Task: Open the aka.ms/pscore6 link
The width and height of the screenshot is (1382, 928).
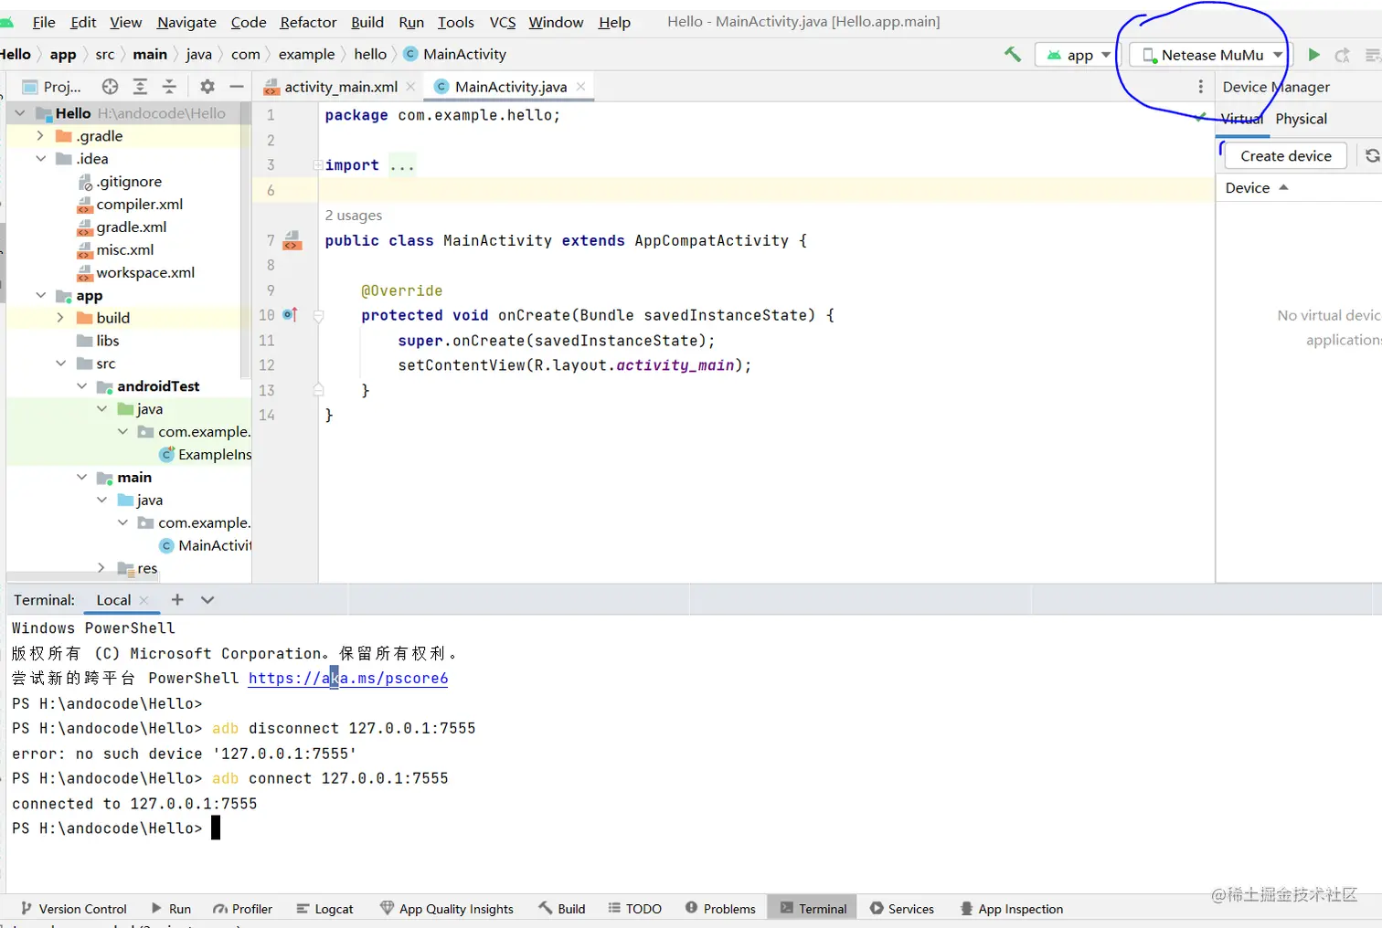Action: pyautogui.click(x=348, y=679)
